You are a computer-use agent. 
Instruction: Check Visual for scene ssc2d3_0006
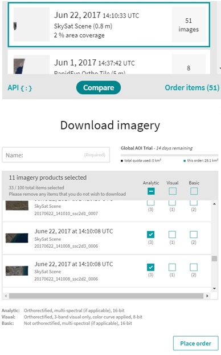(x=172, y=235)
